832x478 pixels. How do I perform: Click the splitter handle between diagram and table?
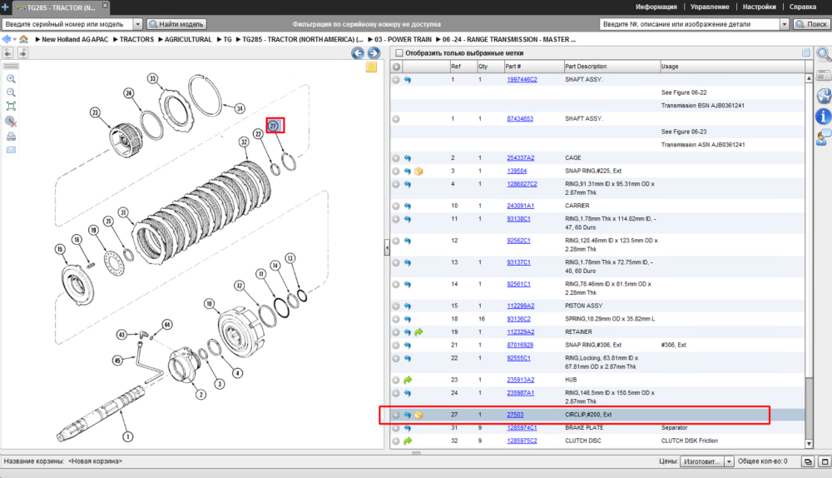tap(387, 247)
